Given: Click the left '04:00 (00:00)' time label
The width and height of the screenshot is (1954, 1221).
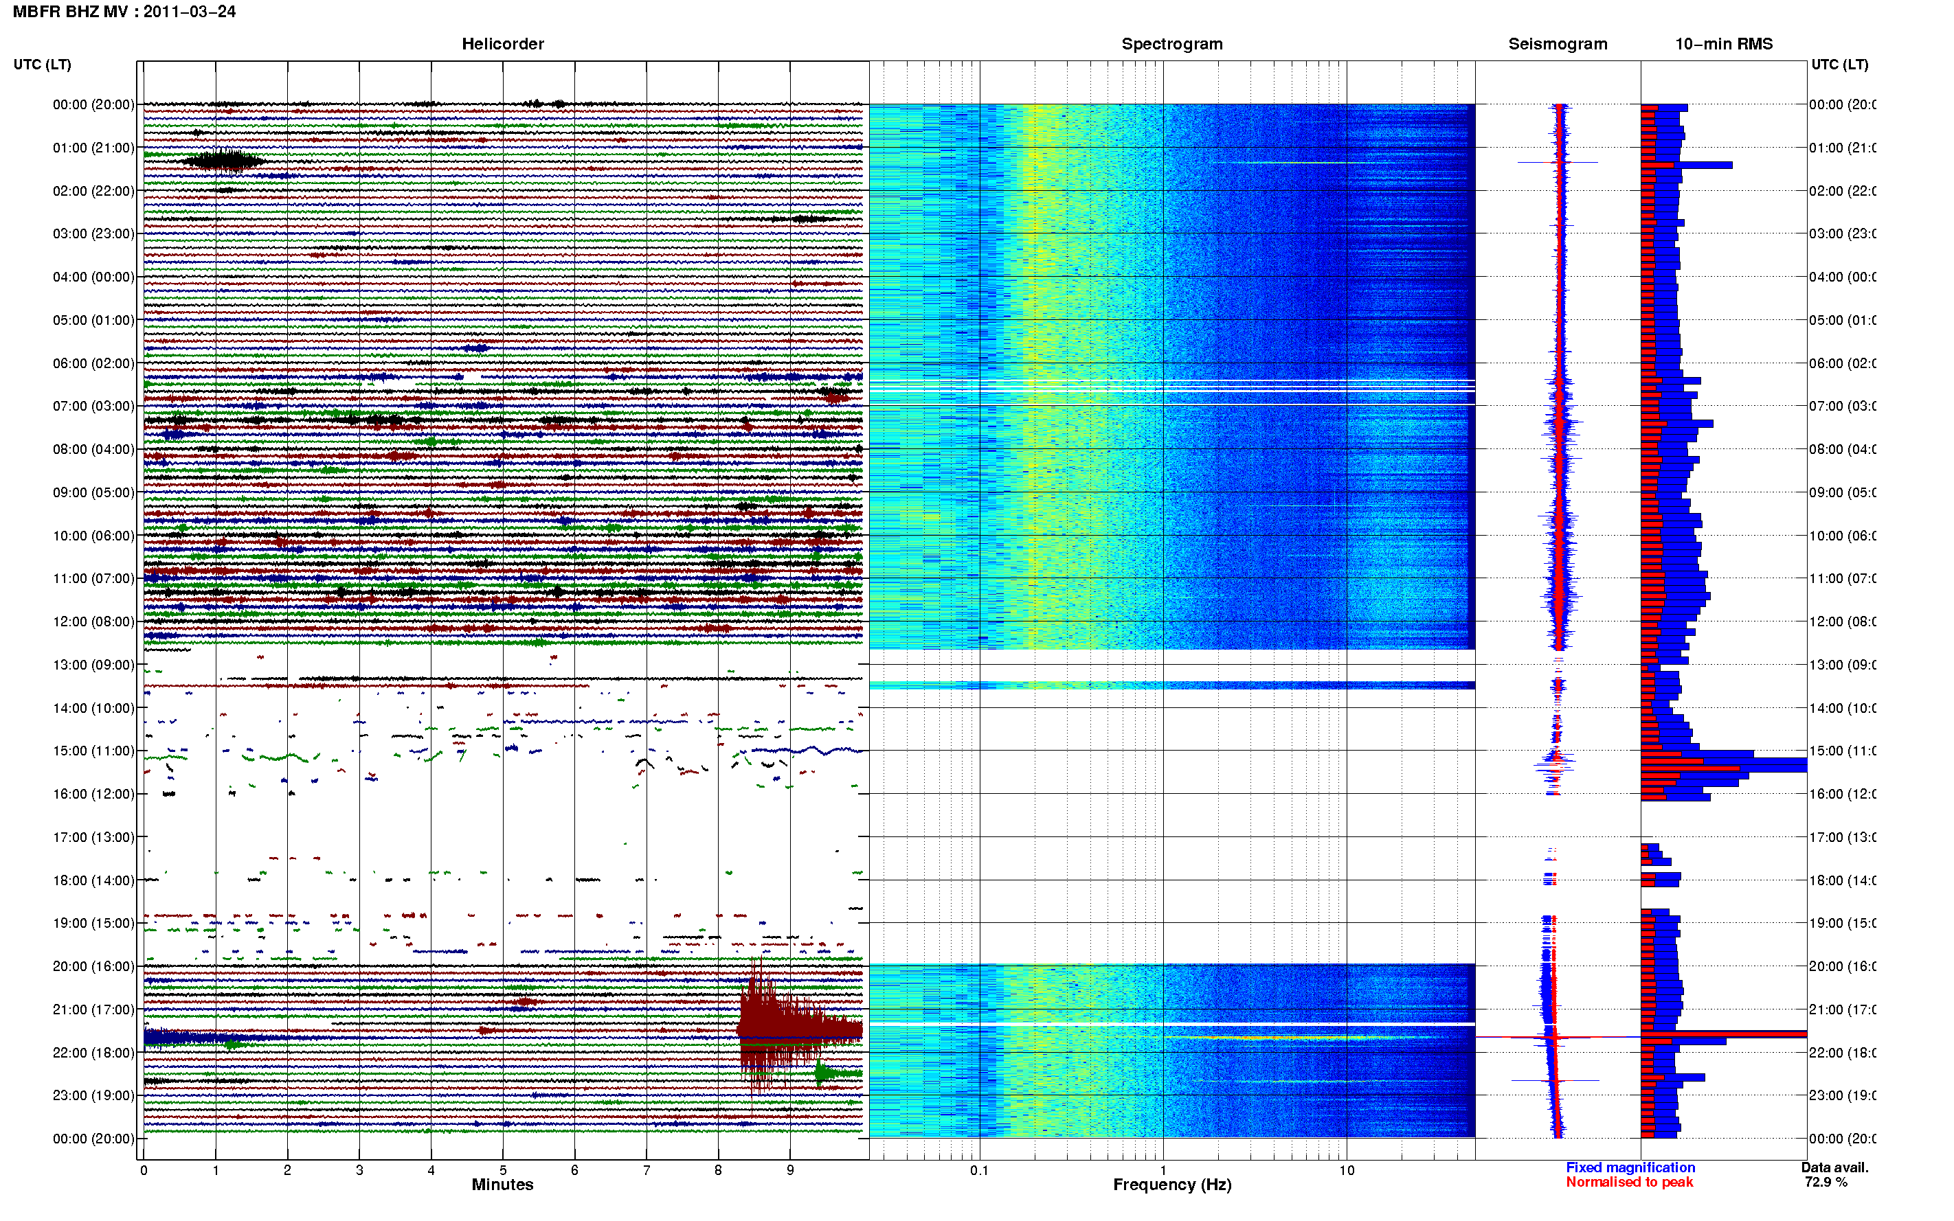Looking at the screenshot, I should 93,277.
